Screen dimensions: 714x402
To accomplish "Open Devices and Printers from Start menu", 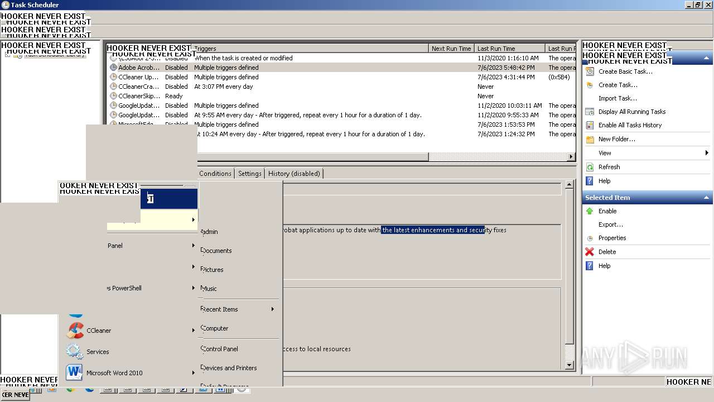I will click(229, 368).
